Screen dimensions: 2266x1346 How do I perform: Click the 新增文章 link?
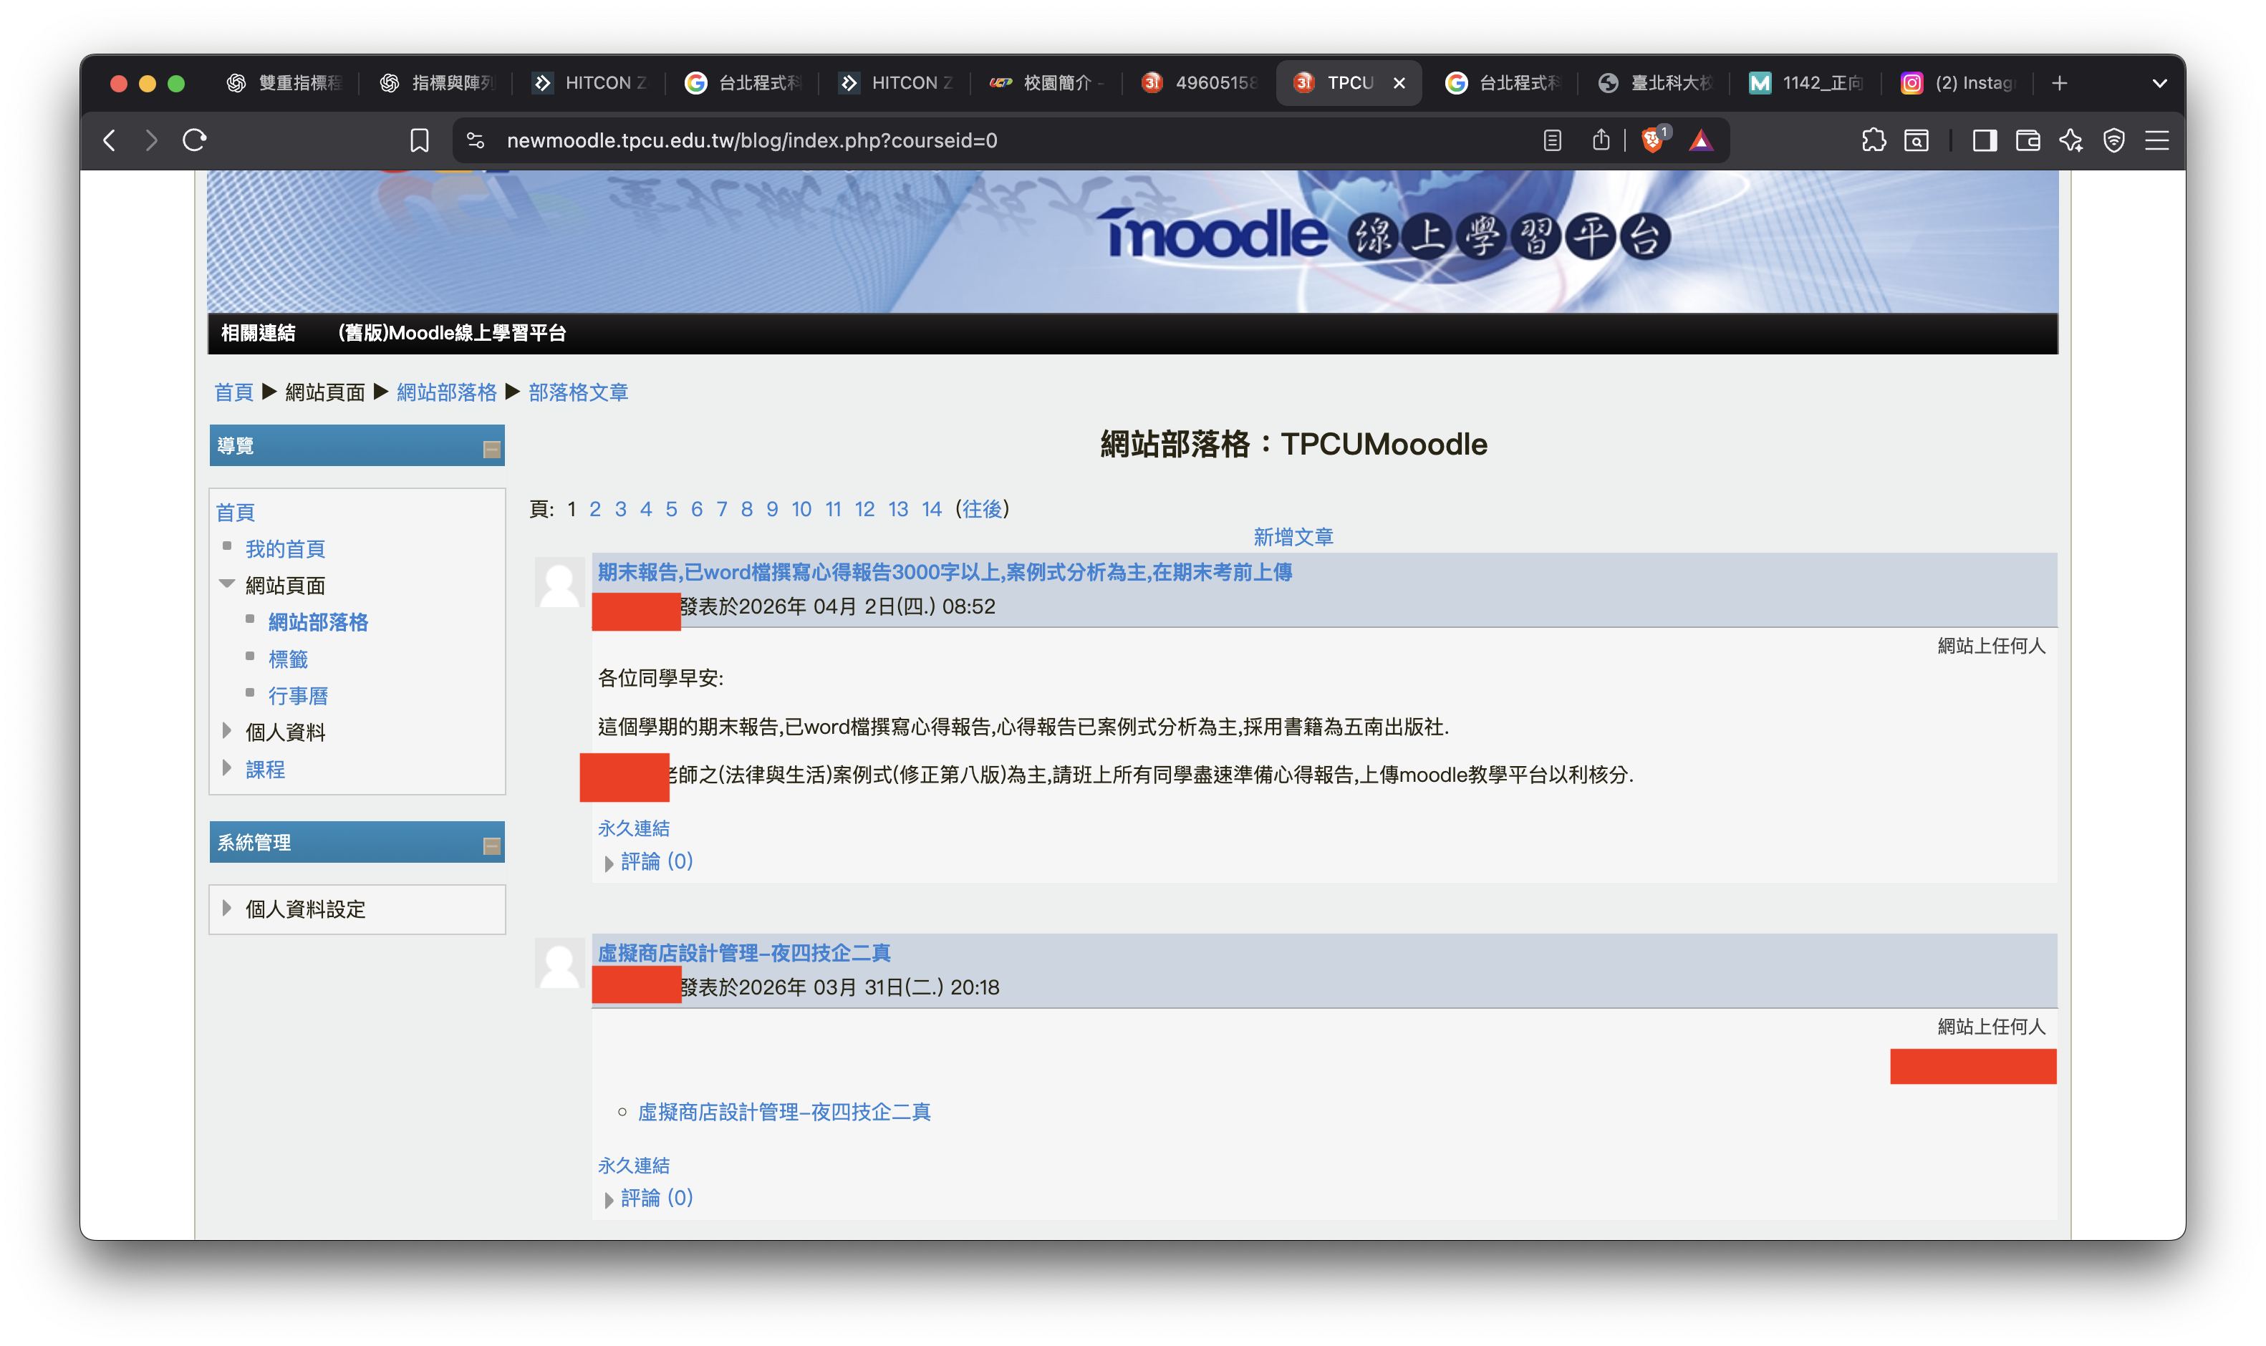pos(1293,537)
